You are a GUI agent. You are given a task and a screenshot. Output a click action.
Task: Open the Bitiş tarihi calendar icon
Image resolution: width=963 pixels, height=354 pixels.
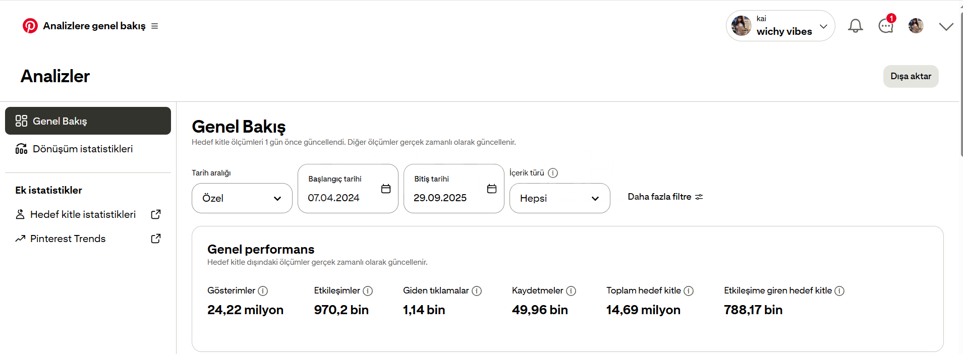coord(492,189)
